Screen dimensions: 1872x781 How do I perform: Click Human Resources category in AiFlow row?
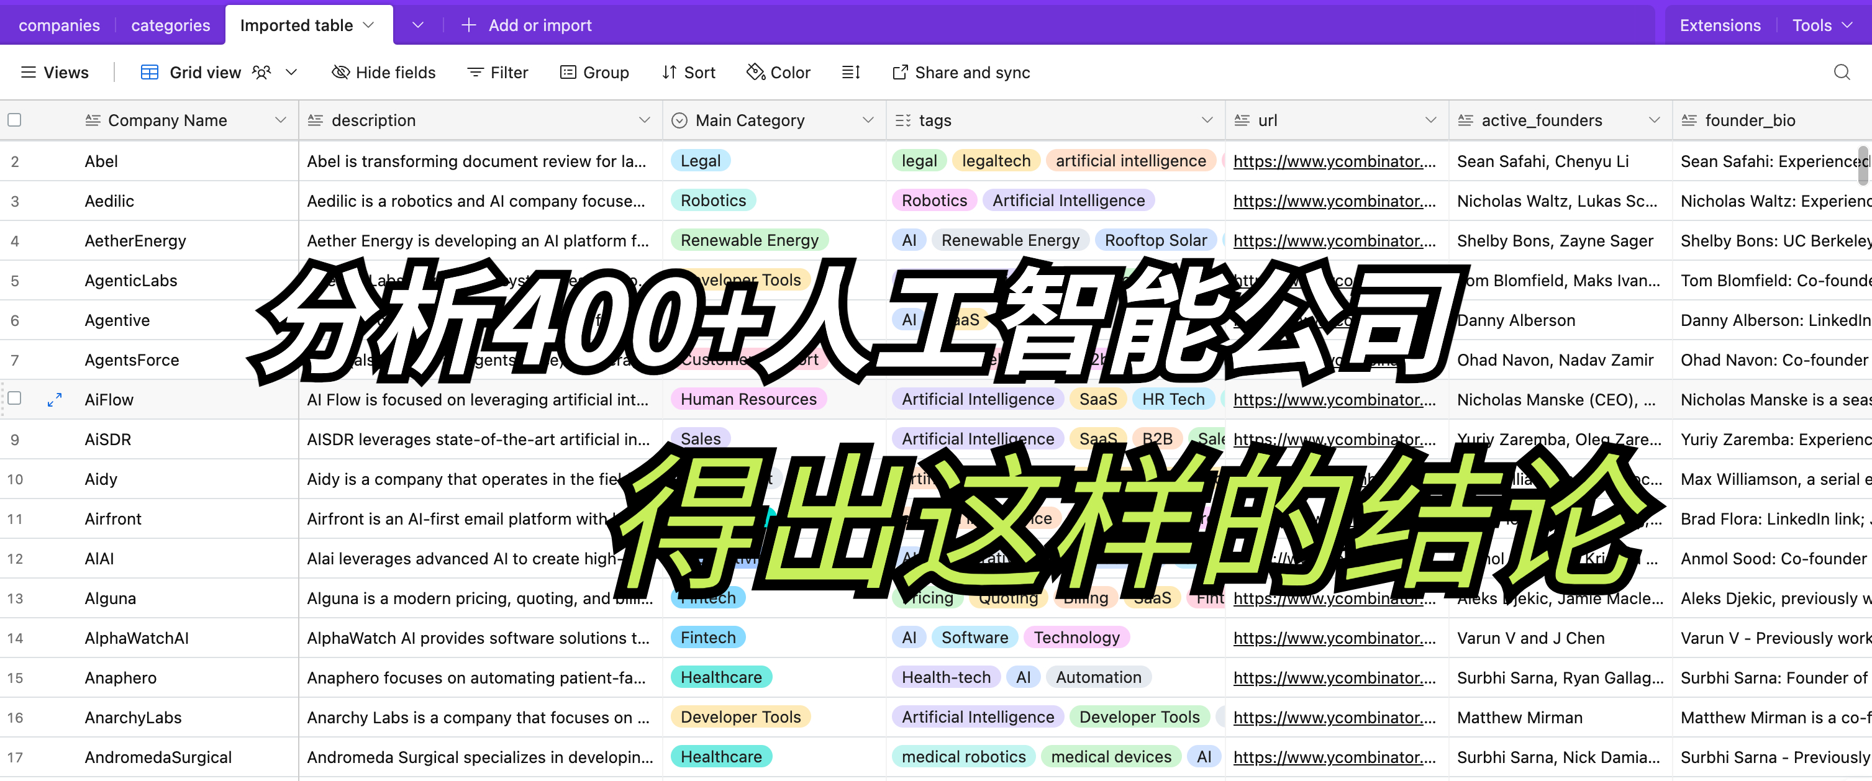(x=748, y=399)
